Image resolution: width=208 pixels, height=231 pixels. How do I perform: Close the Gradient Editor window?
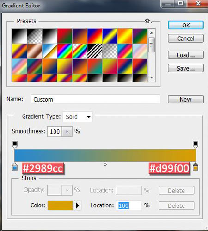point(198,3)
